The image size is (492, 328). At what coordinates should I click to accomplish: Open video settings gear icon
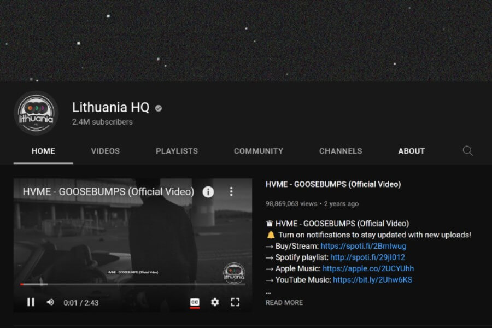(215, 302)
